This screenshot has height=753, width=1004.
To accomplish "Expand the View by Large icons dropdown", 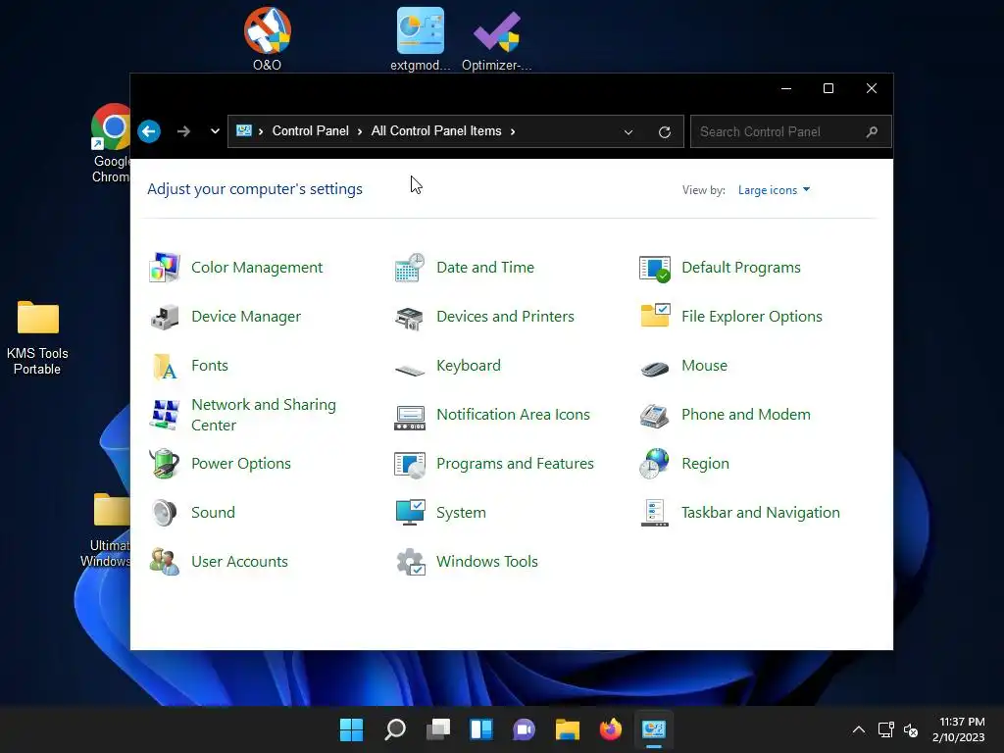I will 774,190.
